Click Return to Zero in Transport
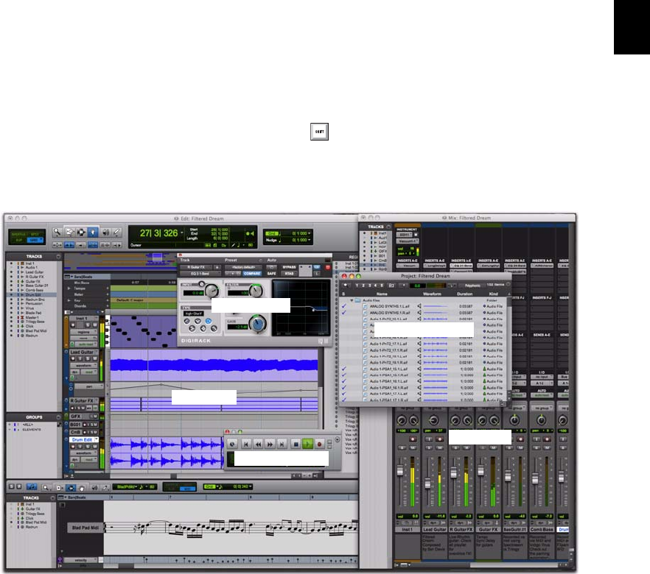This screenshot has width=650, height=574. pos(246,444)
